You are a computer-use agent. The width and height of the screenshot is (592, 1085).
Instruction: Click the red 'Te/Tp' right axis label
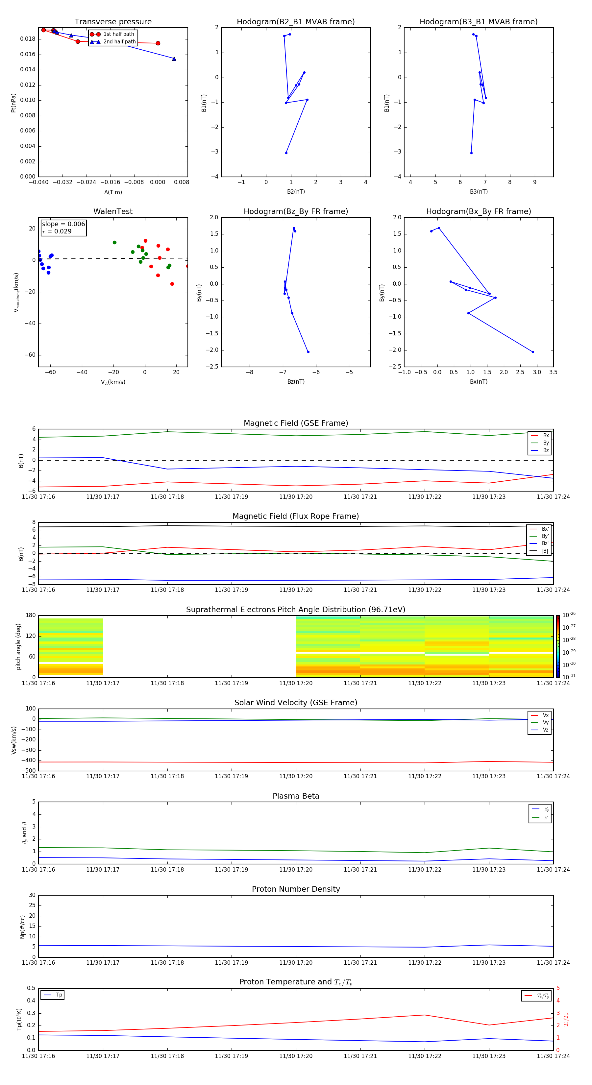click(566, 1020)
